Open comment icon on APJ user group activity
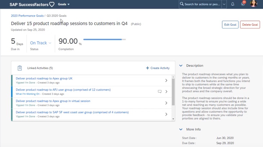 point(160,92)
